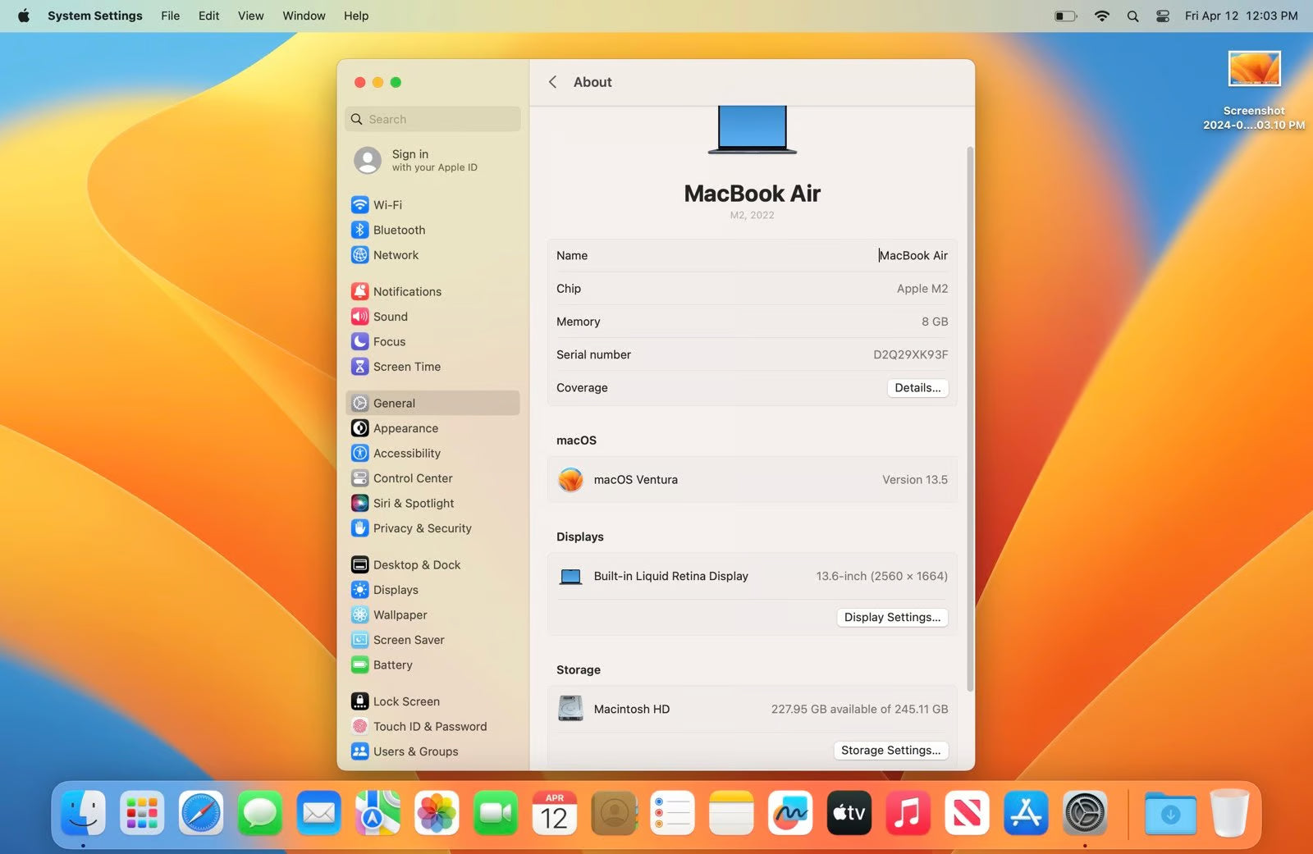Open the Window menu
Screen dimensions: 1313x854
[303, 16]
